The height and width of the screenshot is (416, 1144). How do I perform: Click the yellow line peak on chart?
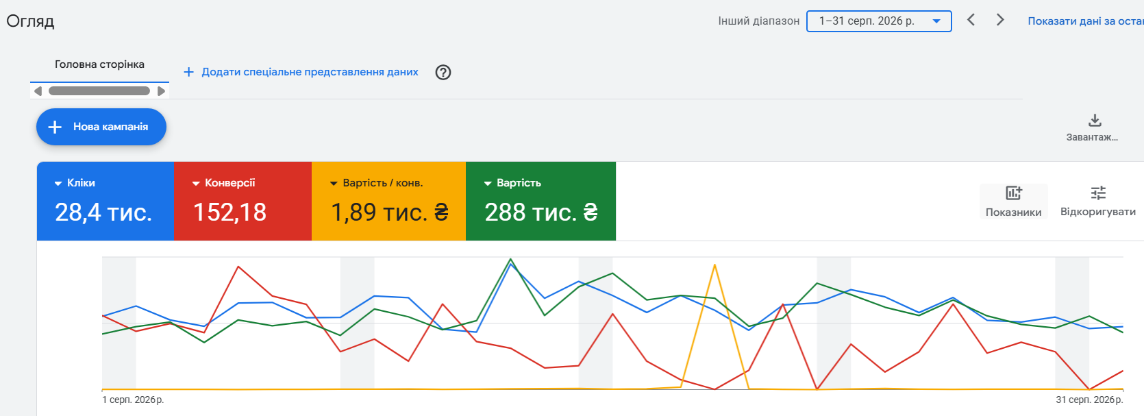click(x=714, y=265)
